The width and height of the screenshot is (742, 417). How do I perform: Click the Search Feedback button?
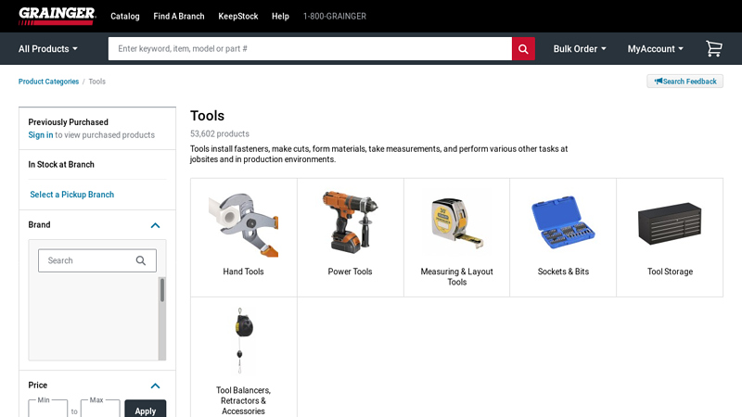684,82
